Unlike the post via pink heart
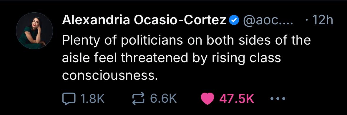347x115 pixels. pos(207,99)
